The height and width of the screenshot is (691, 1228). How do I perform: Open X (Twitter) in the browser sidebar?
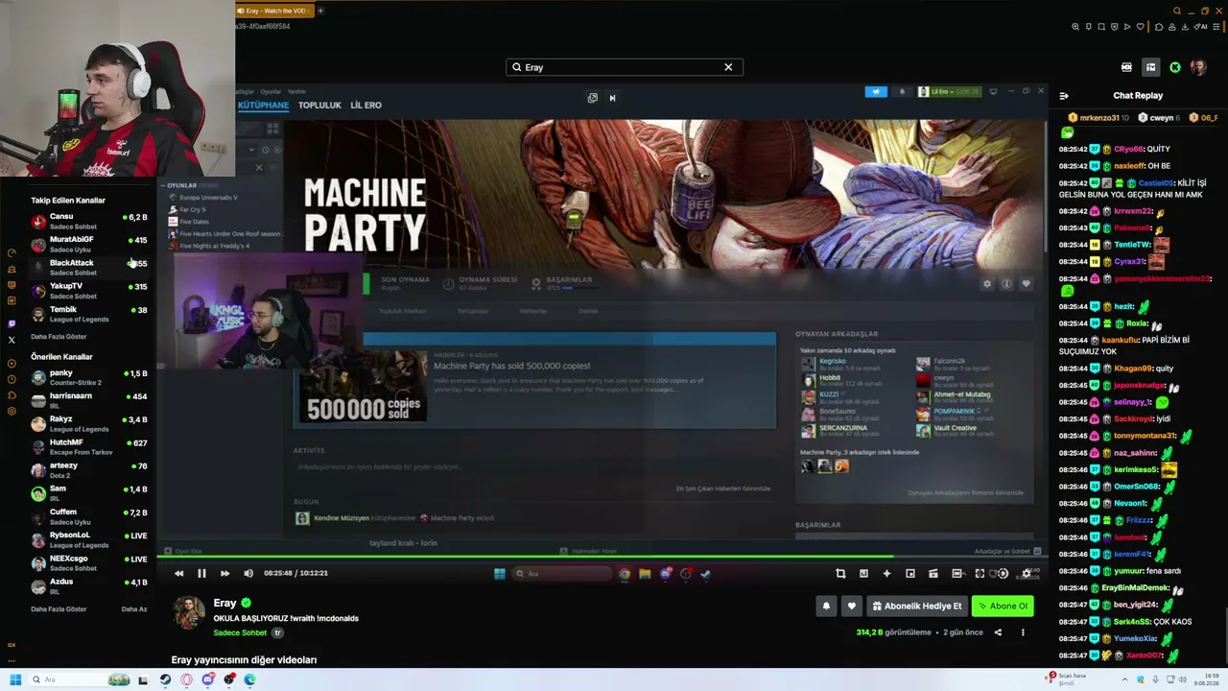coord(12,340)
